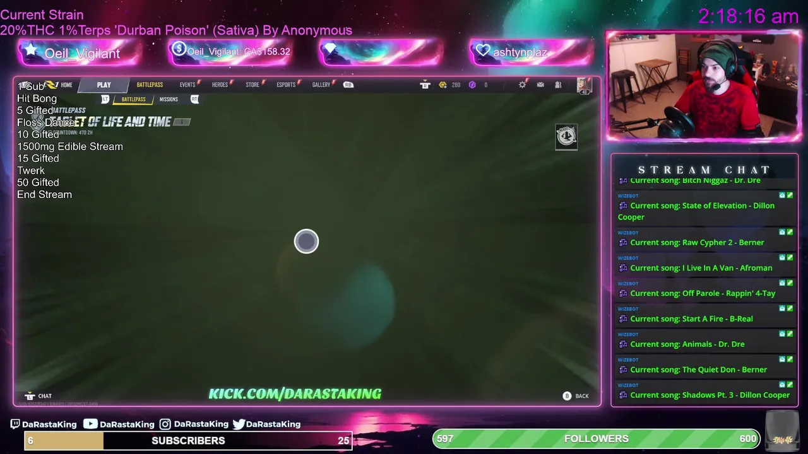The width and height of the screenshot is (808, 454).
Task: Click the RB bumper icon after Gallery
Action: (x=348, y=84)
